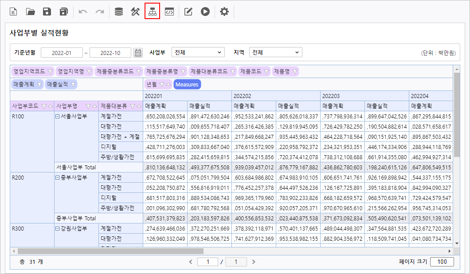Toggle filter on 제품코드 field chip
The width and height of the screenshot is (470, 274).
coord(266,71)
